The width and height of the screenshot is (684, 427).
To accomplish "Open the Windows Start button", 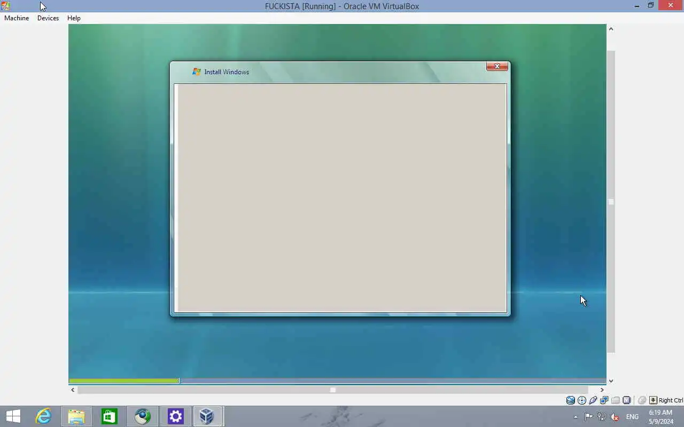I will (x=13, y=416).
